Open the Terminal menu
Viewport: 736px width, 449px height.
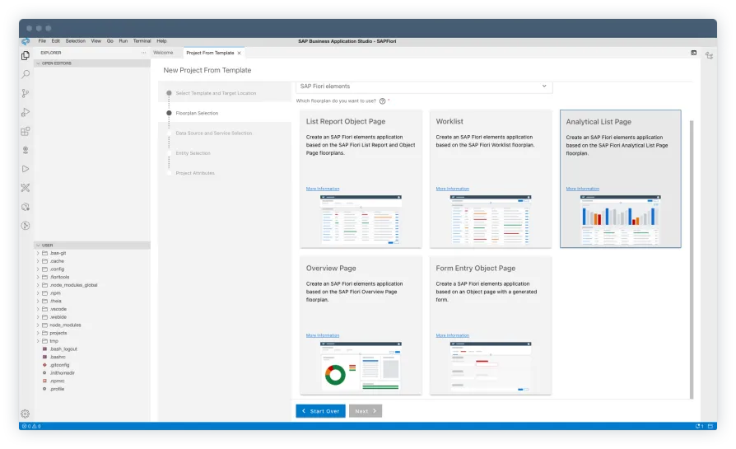142,40
